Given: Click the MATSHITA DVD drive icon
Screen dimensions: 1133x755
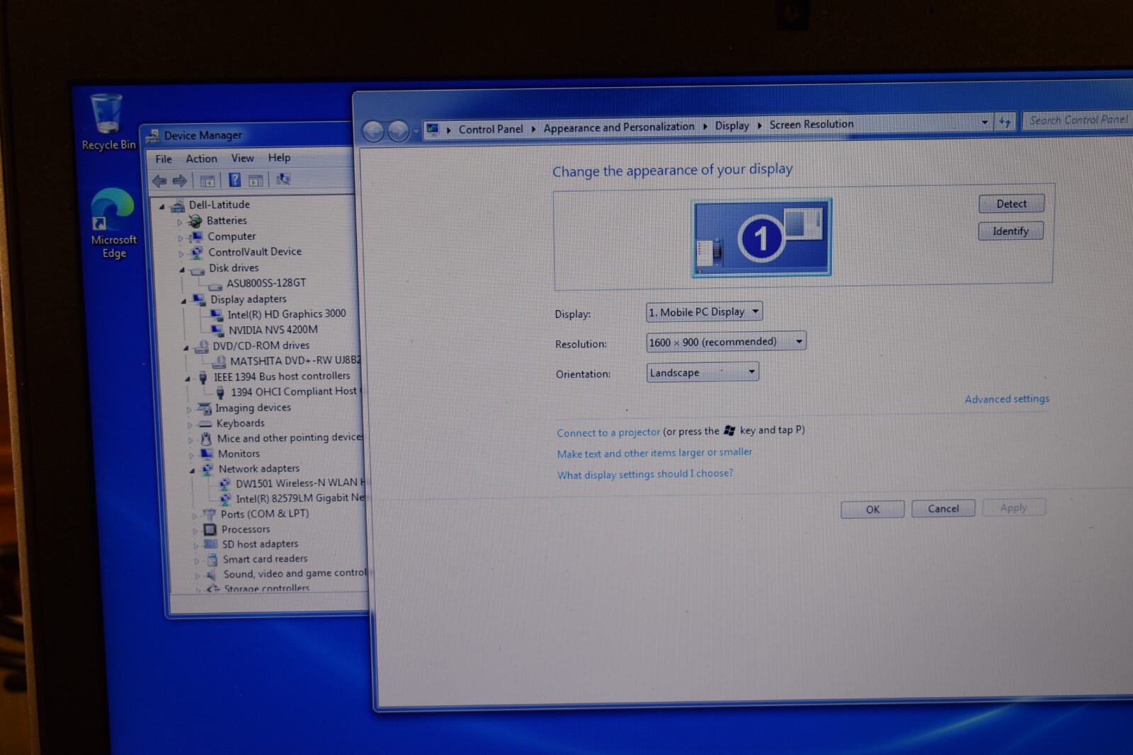Looking at the screenshot, I should (220, 362).
